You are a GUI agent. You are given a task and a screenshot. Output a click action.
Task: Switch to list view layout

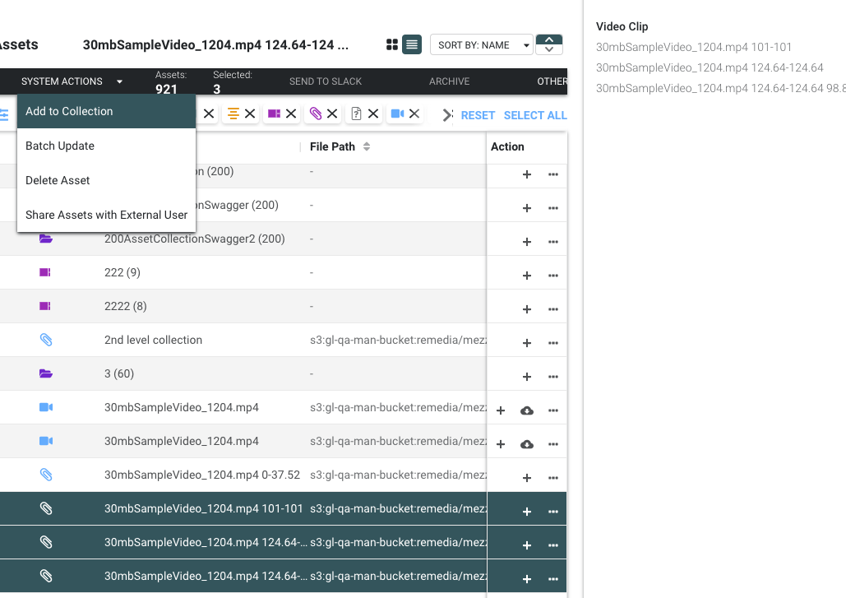point(412,44)
